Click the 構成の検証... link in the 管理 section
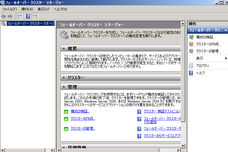The image size is (228, 152). tap(80, 111)
